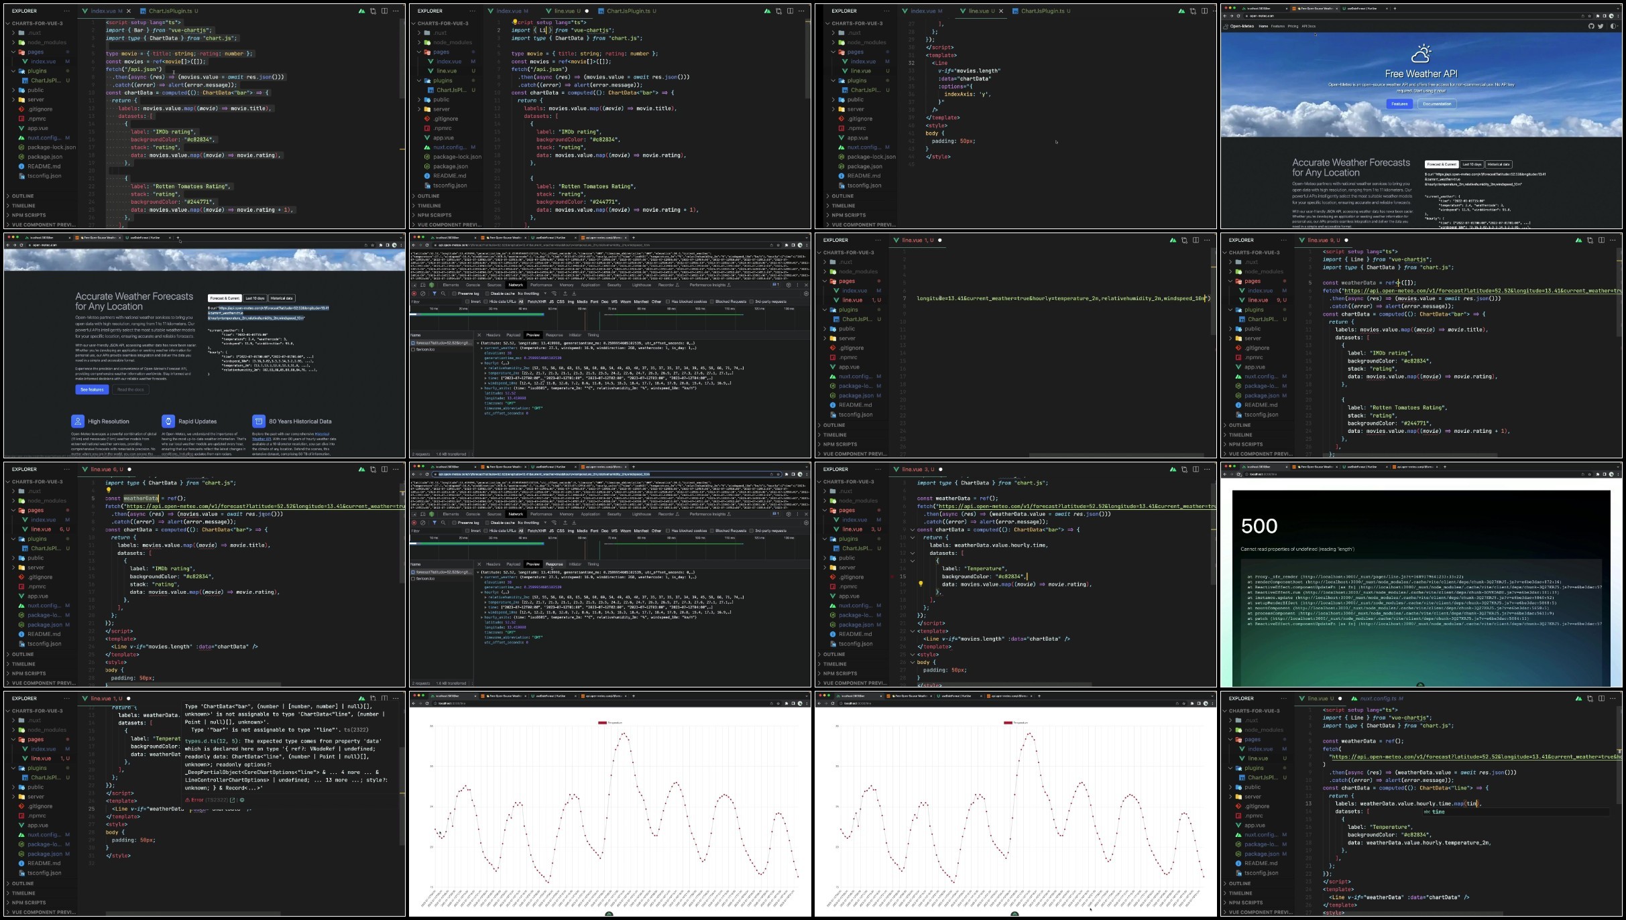Viewport: 1626px width, 920px height.
Task: Tick Disable cache in DevTools with highlighted address bar
Action: [x=487, y=523]
